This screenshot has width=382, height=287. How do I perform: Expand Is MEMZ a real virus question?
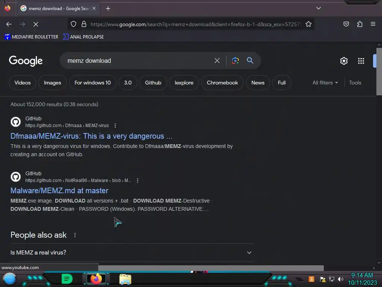click(132, 253)
